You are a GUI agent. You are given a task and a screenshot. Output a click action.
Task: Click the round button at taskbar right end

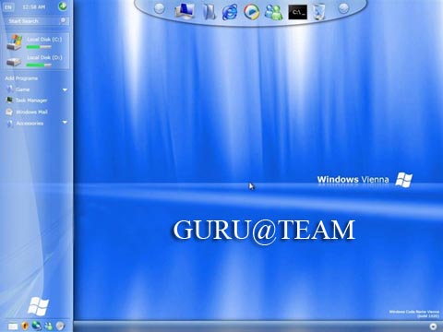433,326
